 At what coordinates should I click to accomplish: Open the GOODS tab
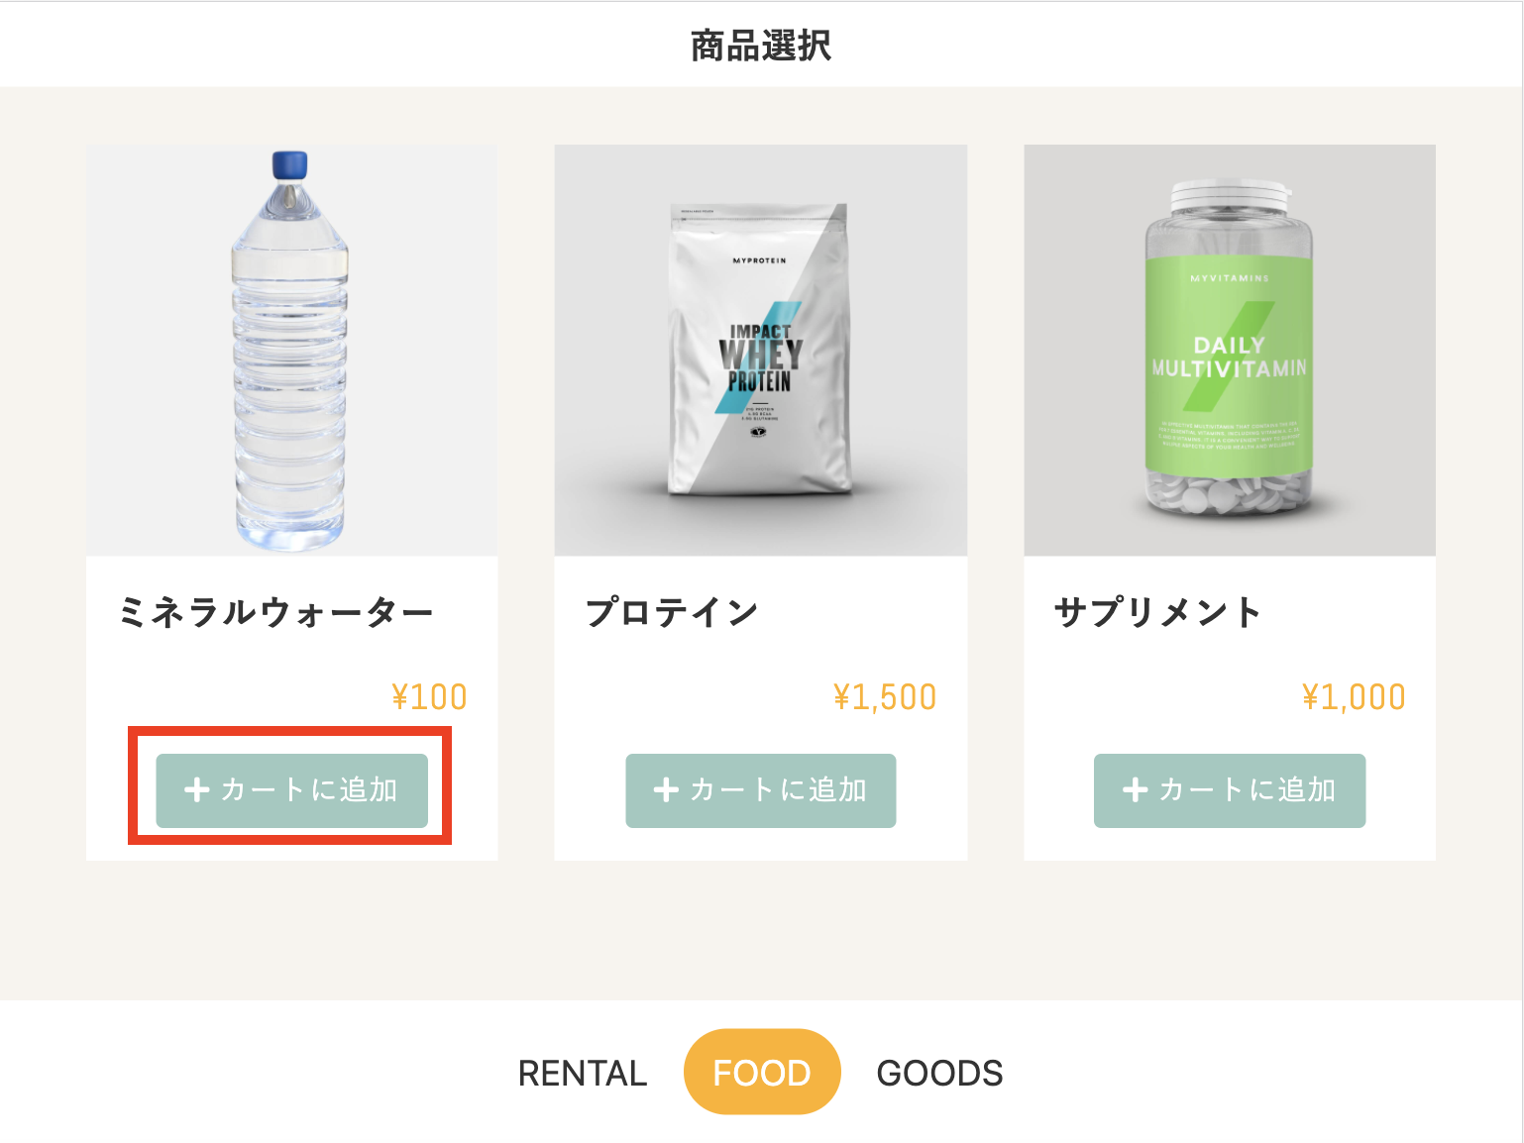click(x=939, y=1073)
